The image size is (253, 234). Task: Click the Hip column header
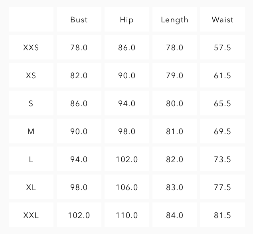(127, 20)
